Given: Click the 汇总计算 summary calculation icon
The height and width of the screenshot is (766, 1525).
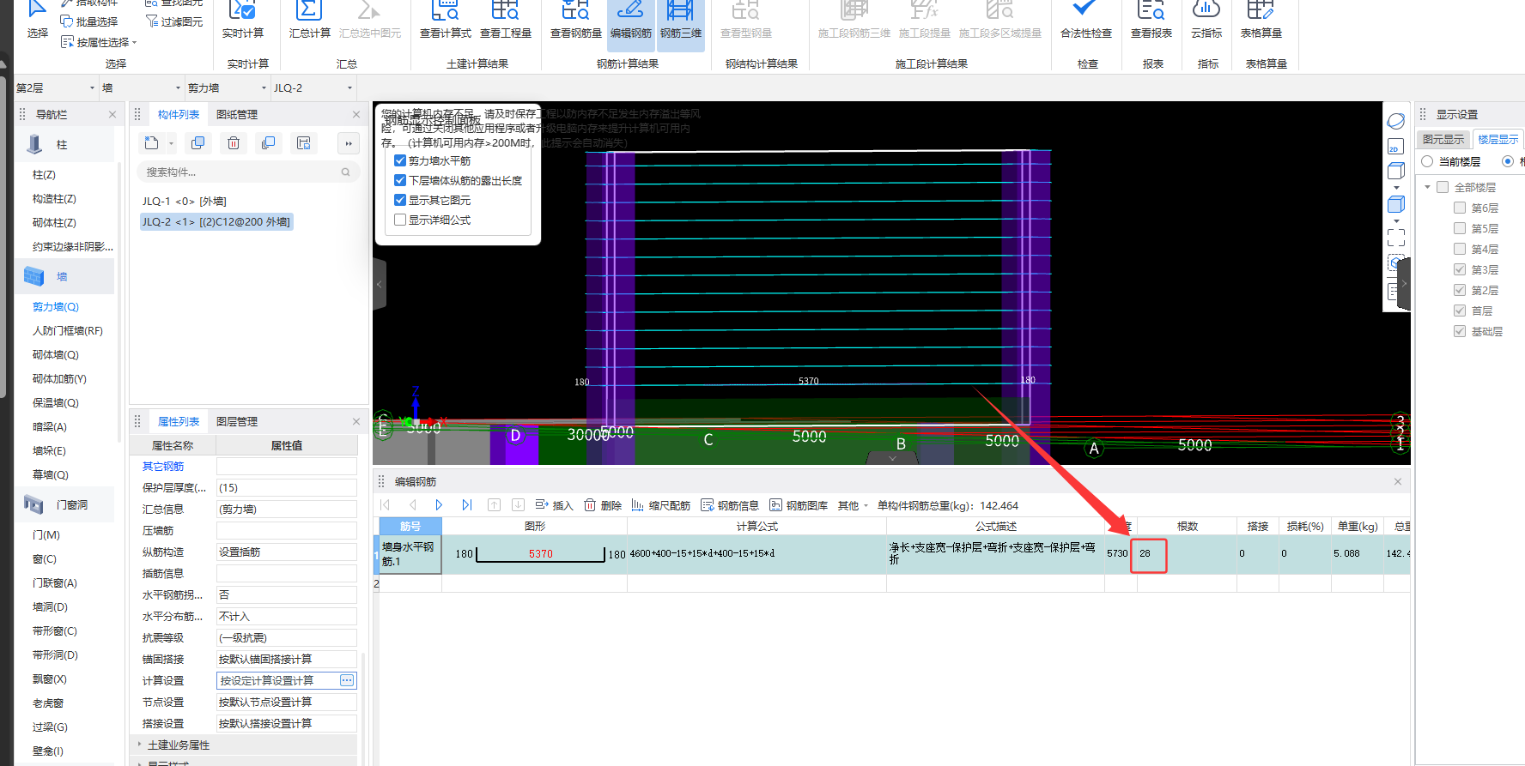Looking at the screenshot, I should coord(309,21).
